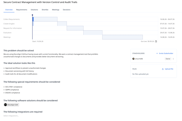Viewport: 182px width, 121px height.
Task: Click the Invite Stakeholder link
Action: pyautogui.click(x=166, y=53)
